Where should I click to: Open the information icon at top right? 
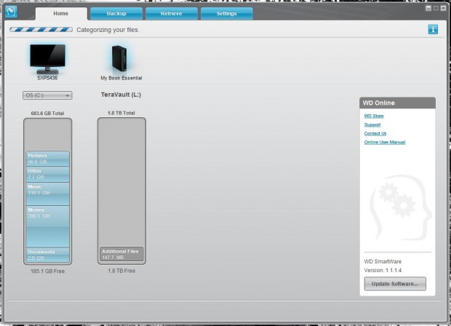[433, 29]
